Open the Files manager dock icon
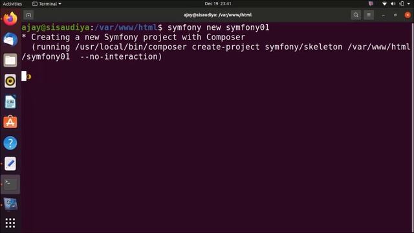 tap(10, 60)
